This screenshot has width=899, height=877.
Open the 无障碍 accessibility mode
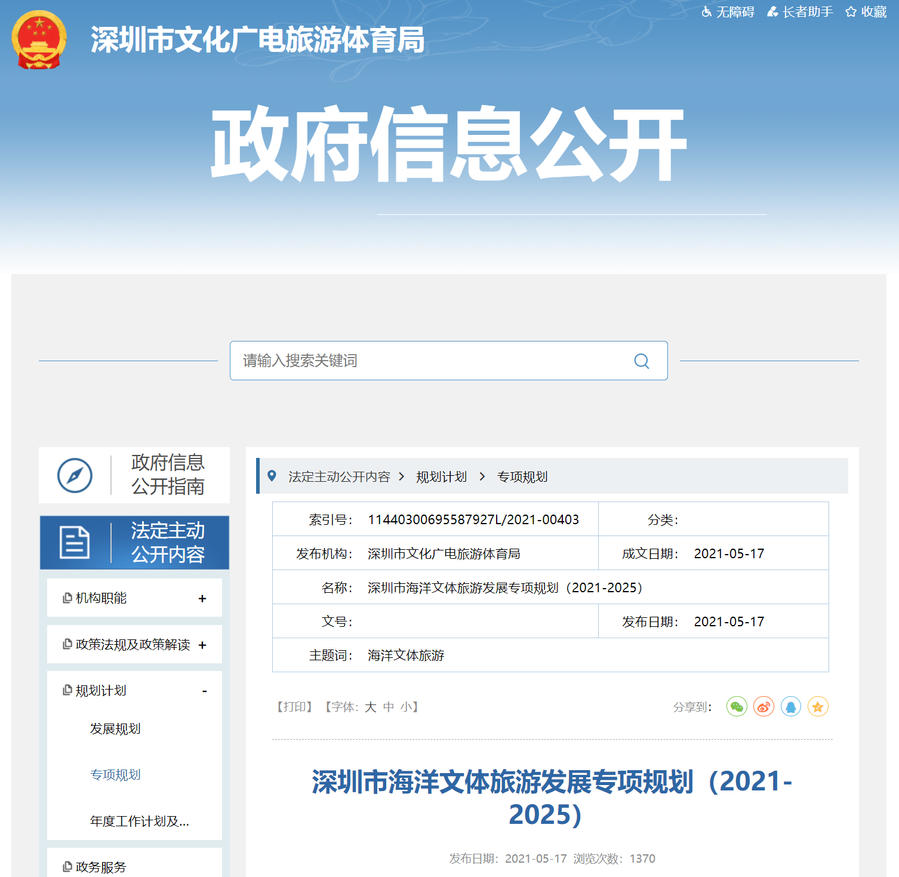(x=728, y=12)
